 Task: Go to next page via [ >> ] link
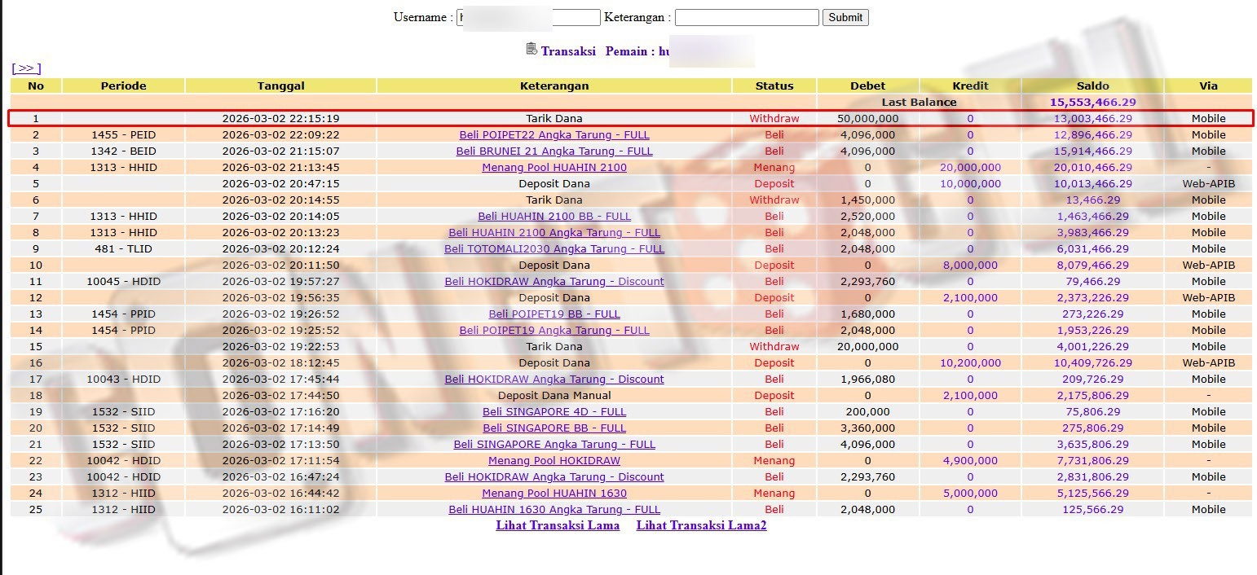click(26, 68)
